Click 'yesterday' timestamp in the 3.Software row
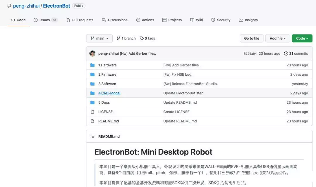The image size is (316, 187). point(300,84)
